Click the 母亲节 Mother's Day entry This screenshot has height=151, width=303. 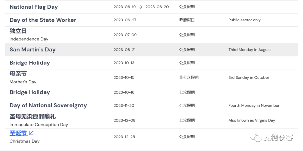coord(23,77)
